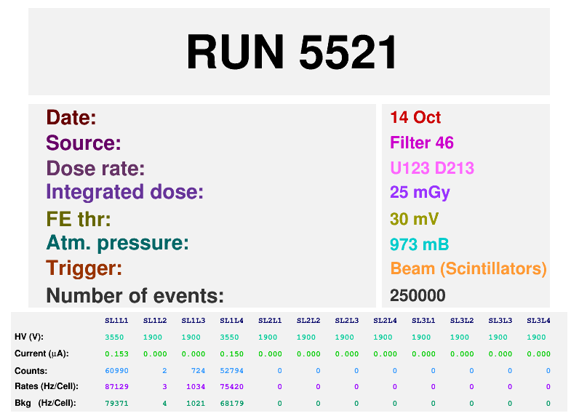The height and width of the screenshot is (416, 579).
Task: Click the 14 Oct date value
Action: pyautogui.click(x=415, y=118)
